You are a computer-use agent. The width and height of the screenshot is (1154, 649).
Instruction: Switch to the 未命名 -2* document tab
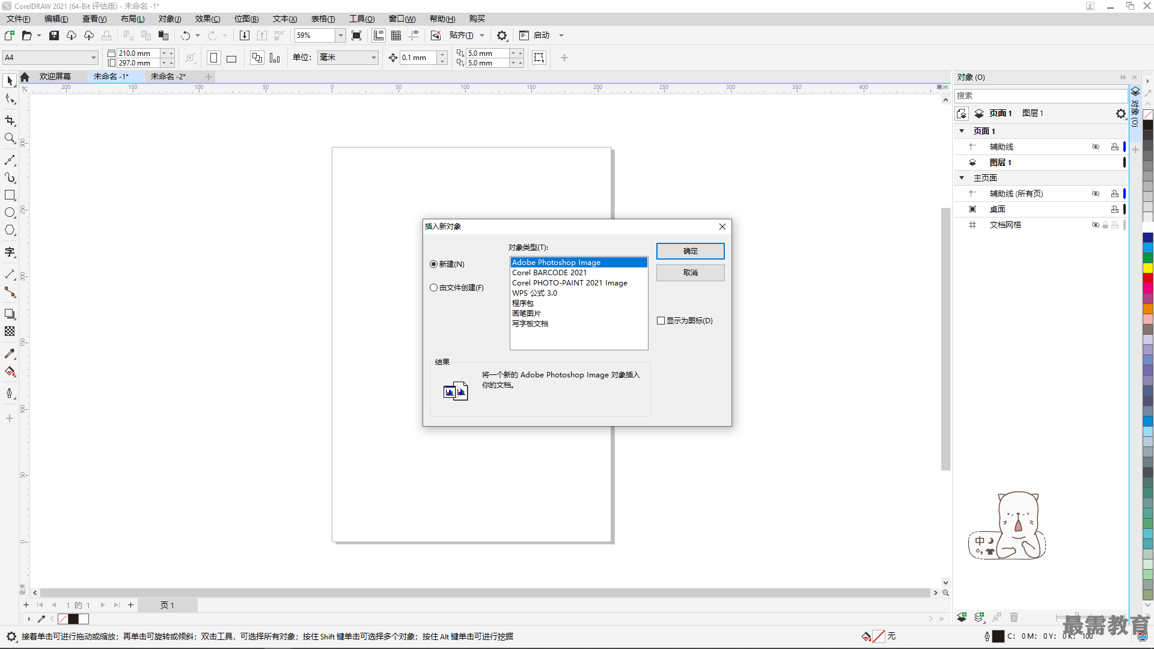168,76
